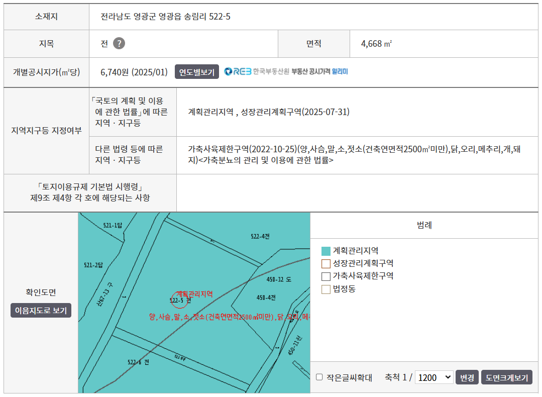Click the 도면크게보기 button
Image resolution: width=542 pixels, height=397 pixels.
(506, 377)
